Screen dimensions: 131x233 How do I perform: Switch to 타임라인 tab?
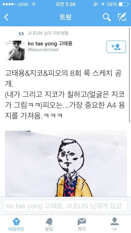pyautogui.click(x=16, y=224)
